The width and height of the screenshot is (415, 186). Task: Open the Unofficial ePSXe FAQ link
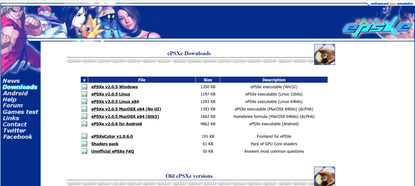point(113,151)
